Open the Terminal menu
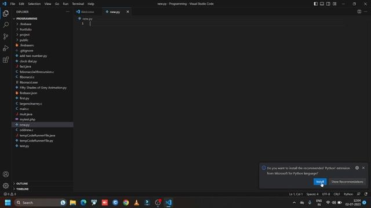The image size is (371, 208). point(78,4)
